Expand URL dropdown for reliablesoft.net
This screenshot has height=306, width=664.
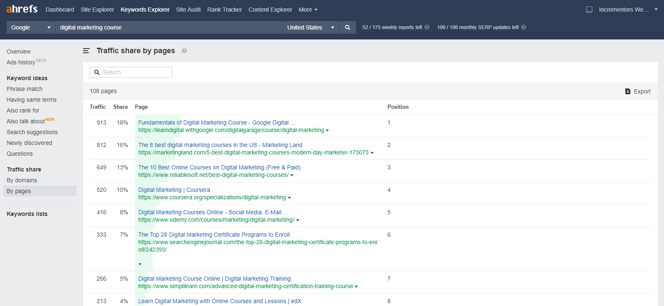click(x=292, y=175)
